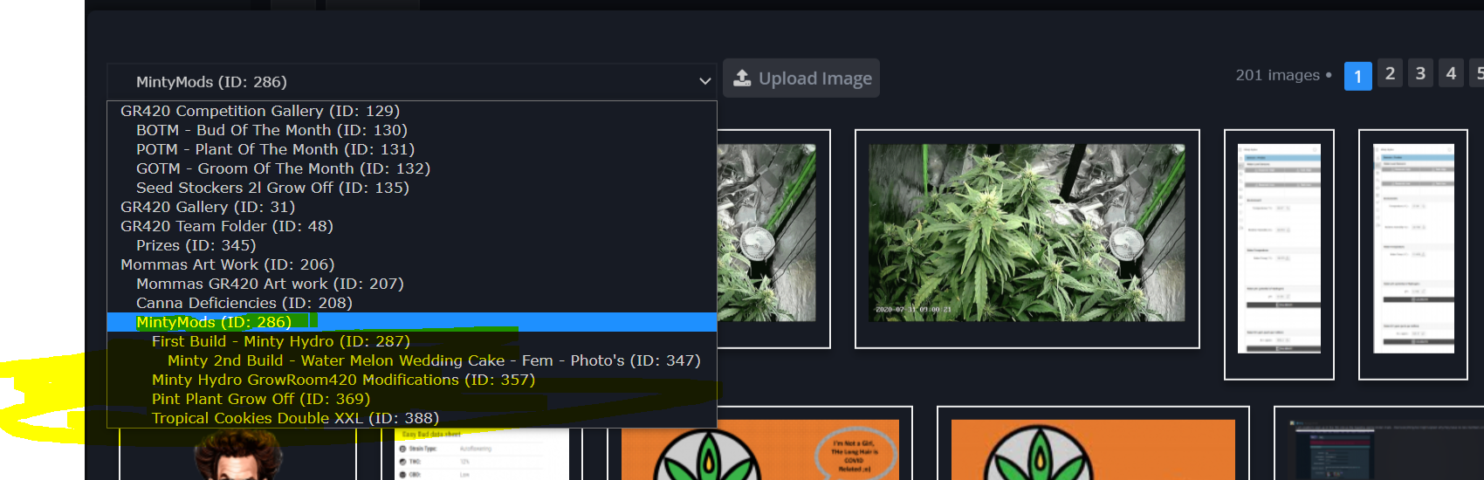Select current page 1 indicator
Viewport: 1484px width, 480px height.
click(x=1357, y=76)
